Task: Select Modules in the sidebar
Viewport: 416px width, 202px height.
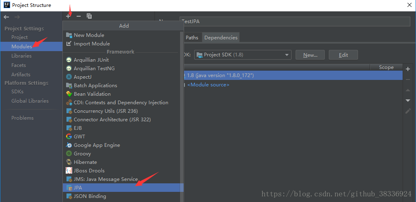Action: [31, 47]
